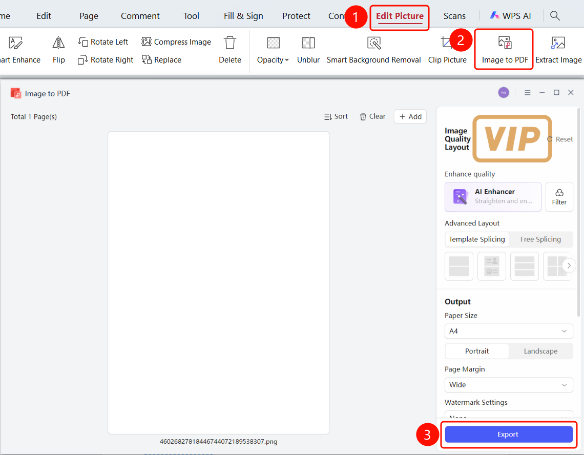584x455 pixels.
Task: Open the Fill & Sign tab
Action: coord(243,16)
